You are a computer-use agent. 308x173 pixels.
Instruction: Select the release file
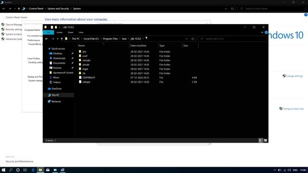click(86, 82)
